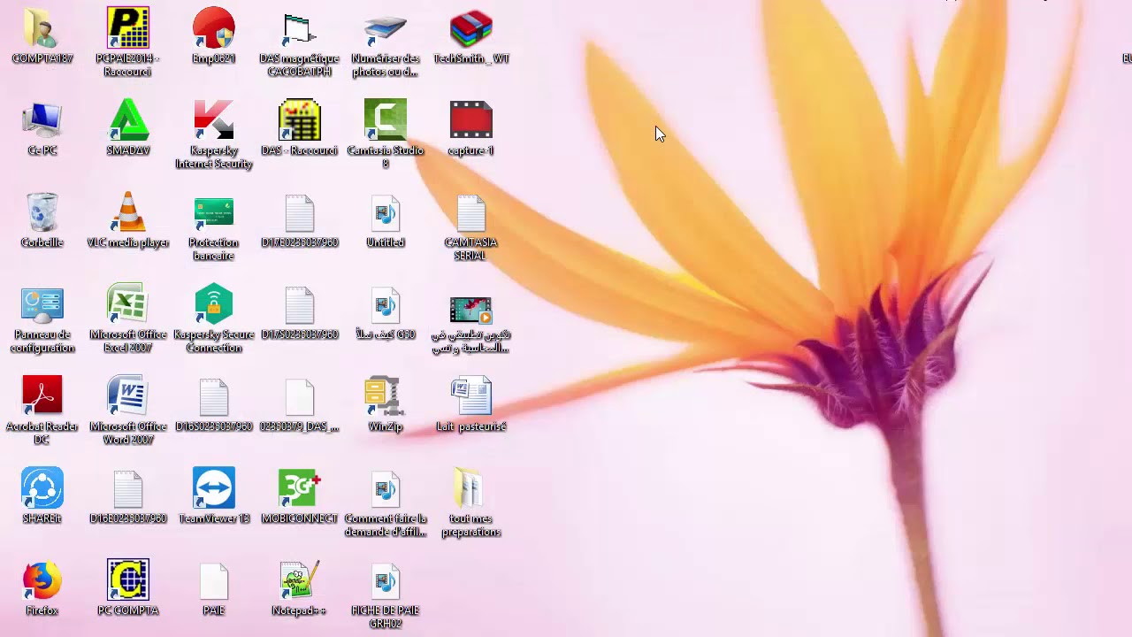
Task: Select the Protection bancaire shortcut
Action: (x=214, y=212)
